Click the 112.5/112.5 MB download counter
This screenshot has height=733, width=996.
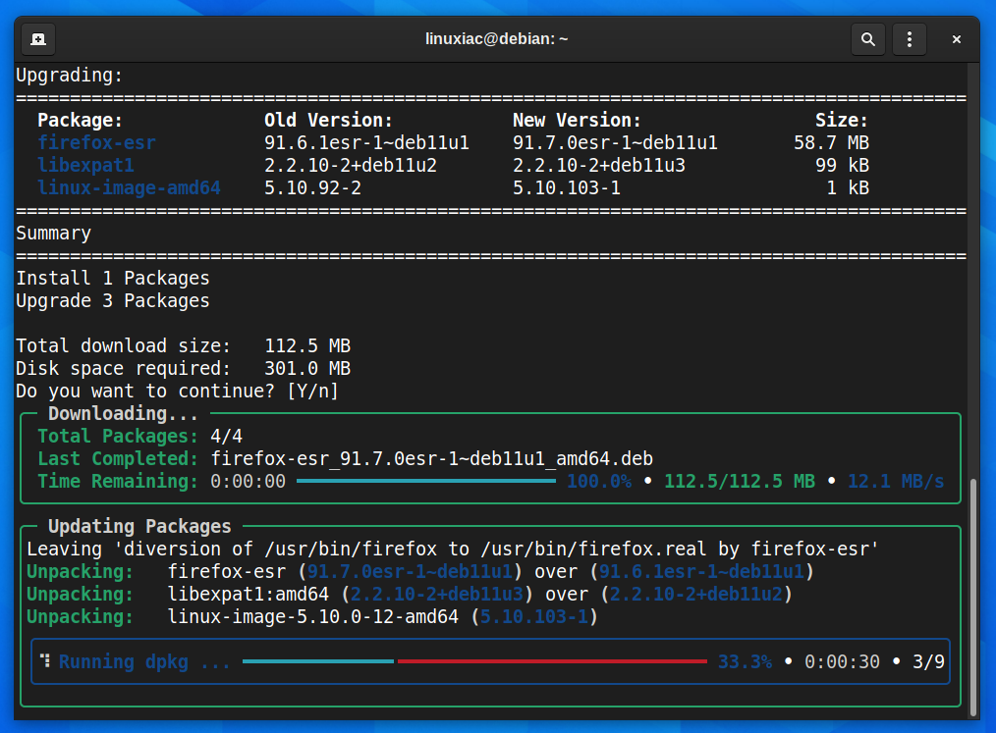pos(740,481)
